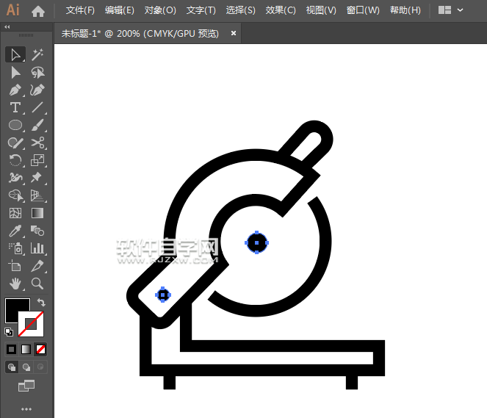Activate the Type tool

(15, 108)
